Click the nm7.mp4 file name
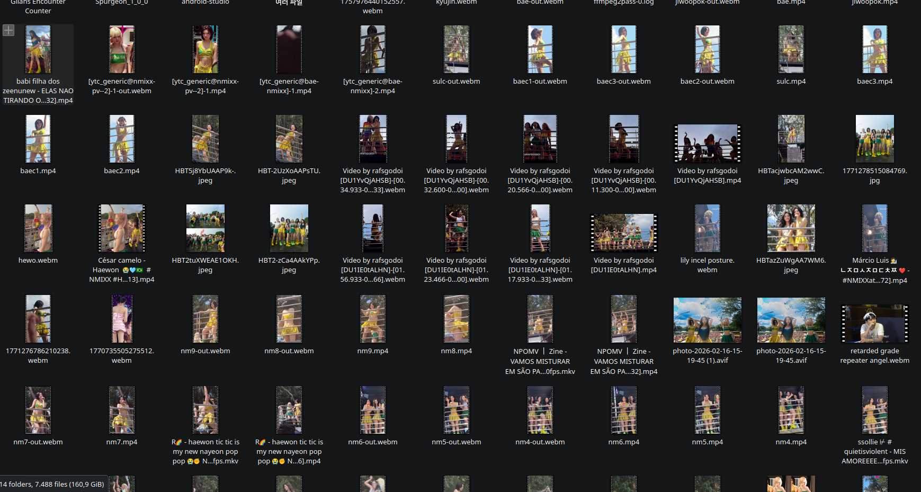Screen dimensions: 921x492 pyautogui.click(x=122, y=442)
